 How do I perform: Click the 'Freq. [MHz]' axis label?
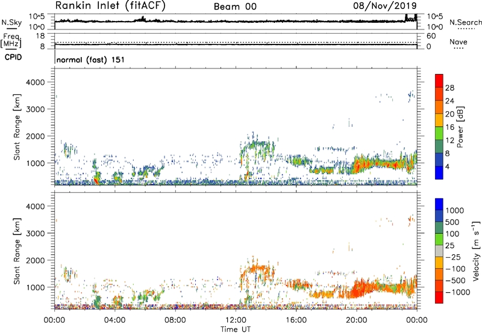(x=11, y=41)
